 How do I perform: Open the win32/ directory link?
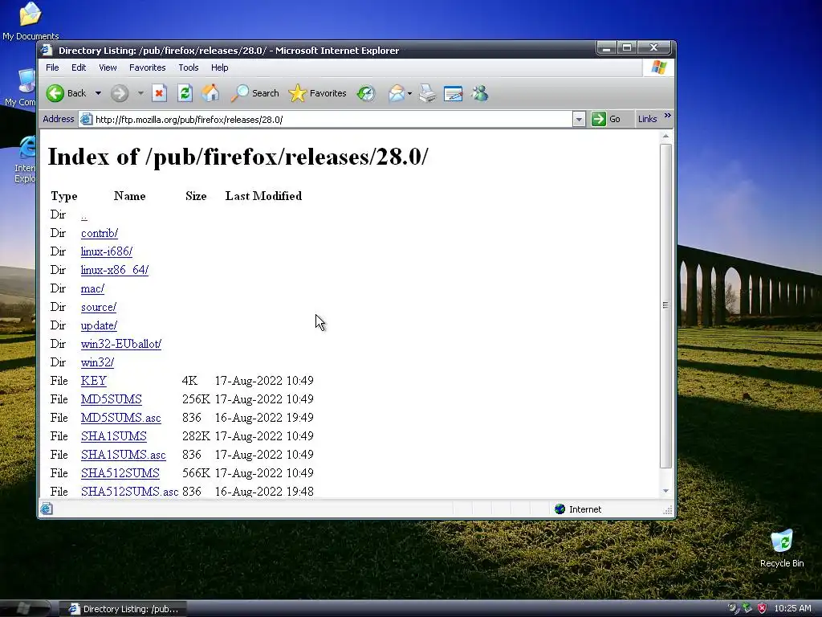pyautogui.click(x=97, y=362)
